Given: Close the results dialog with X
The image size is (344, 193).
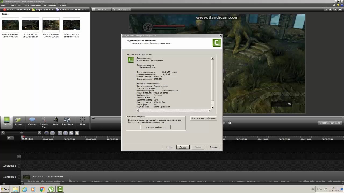Looking at the screenshot, I should [x=220, y=35].
